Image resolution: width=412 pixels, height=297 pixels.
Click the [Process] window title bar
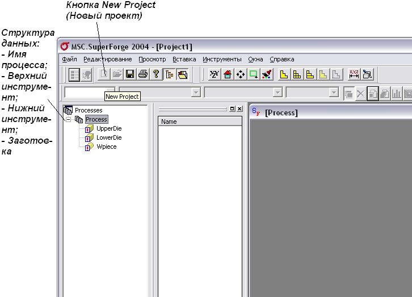click(330, 112)
